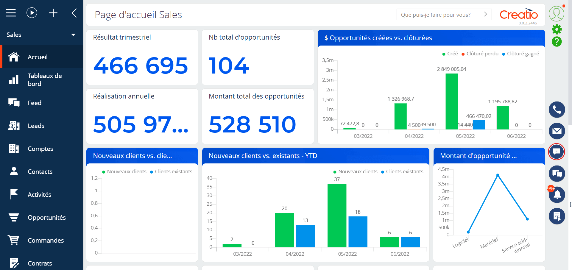Click the plus quick-add icon

point(53,13)
